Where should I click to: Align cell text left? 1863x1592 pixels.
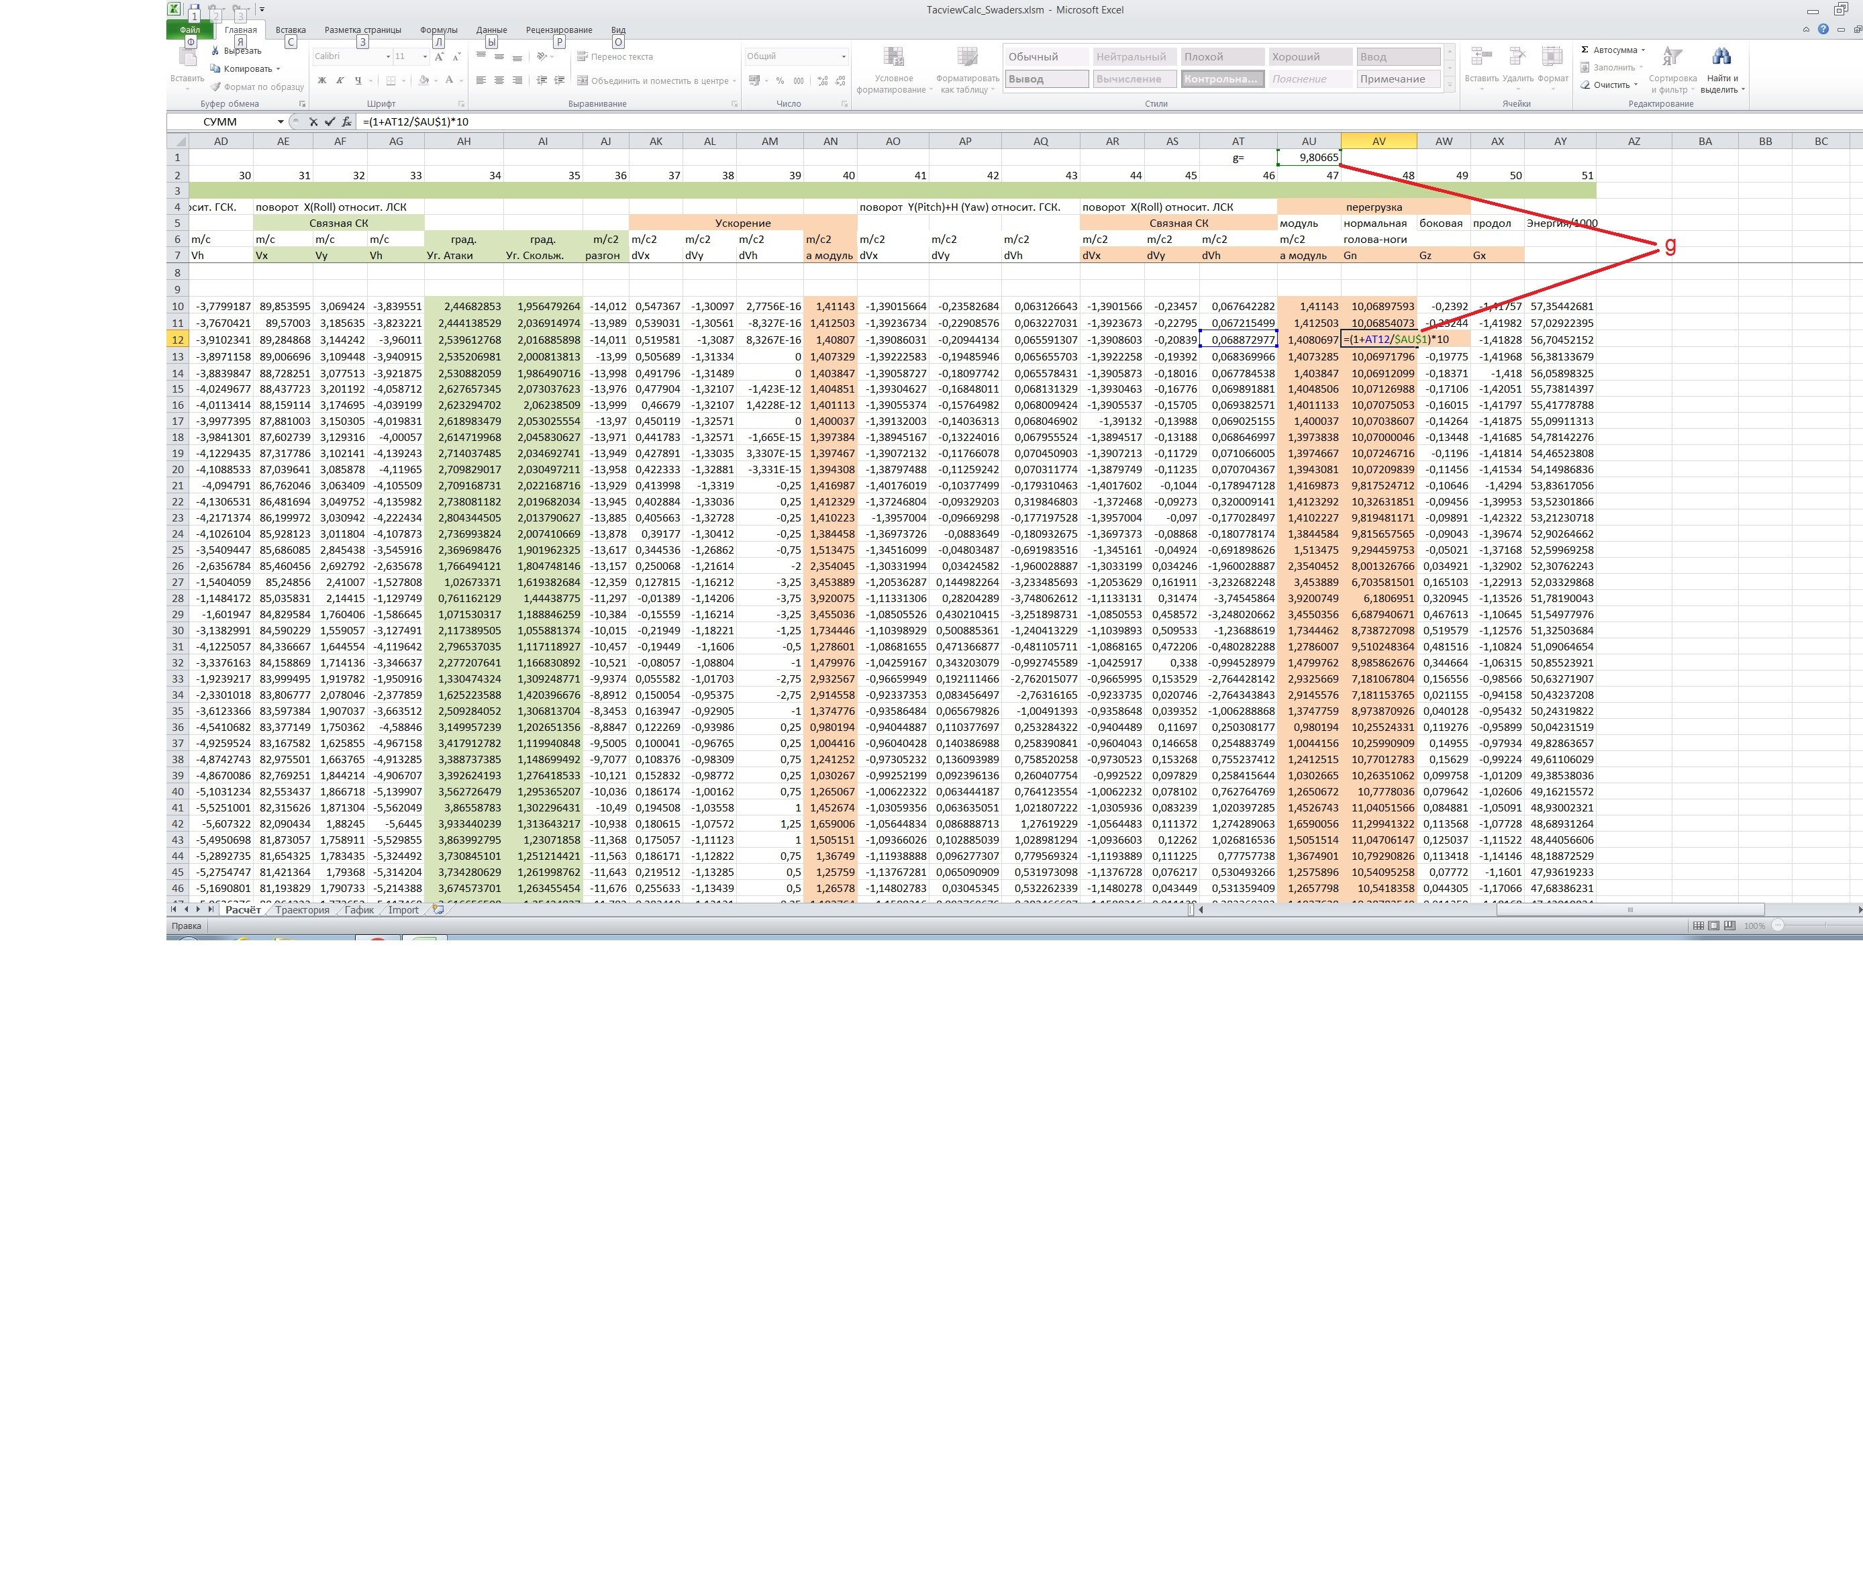481,80
